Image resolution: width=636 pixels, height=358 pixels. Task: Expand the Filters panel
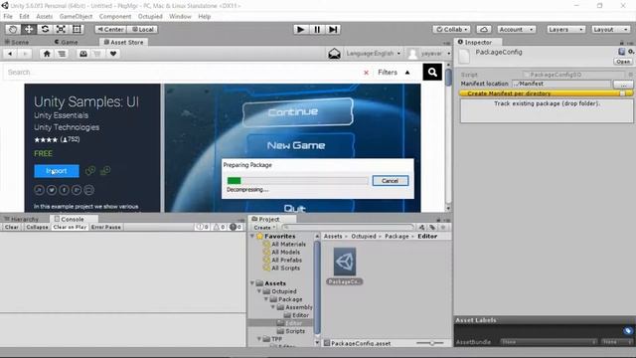[394, 73]
